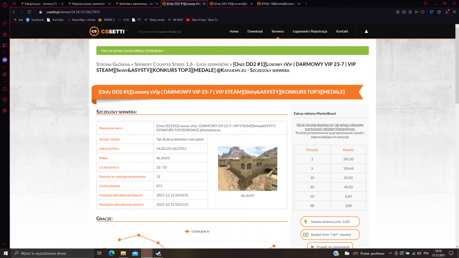Screen dimensions: 459x258
Task: Click the Windows taskbar search box
Action: (x=52, y=253)
